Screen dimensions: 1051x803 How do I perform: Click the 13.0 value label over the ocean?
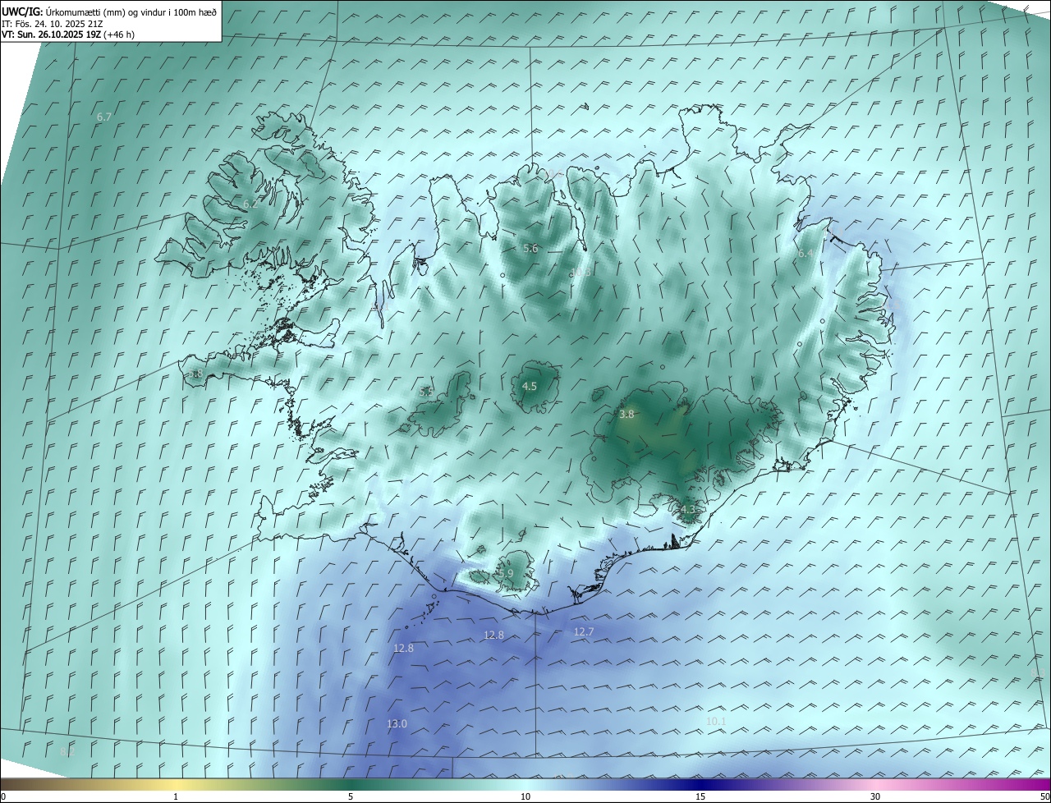(x=397, y=723)
